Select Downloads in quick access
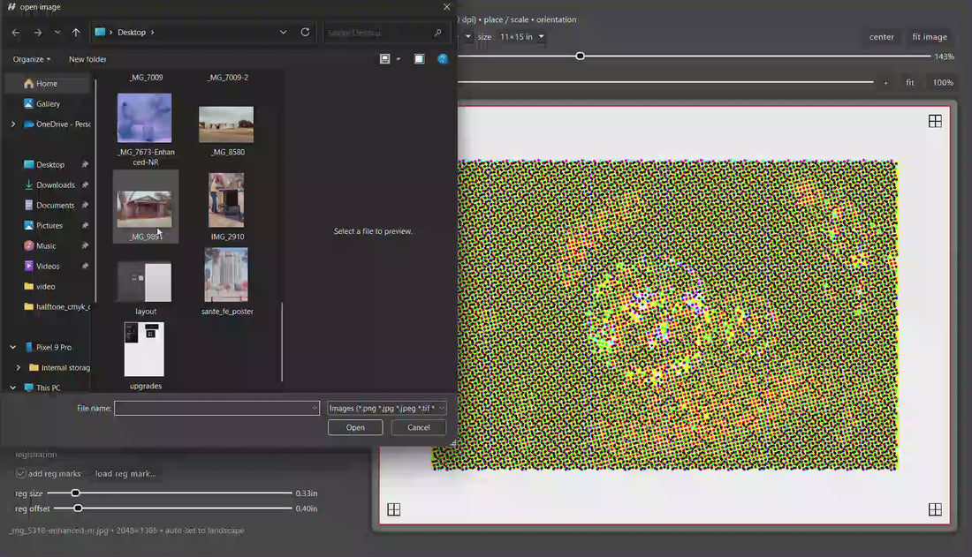 (55, 185)
